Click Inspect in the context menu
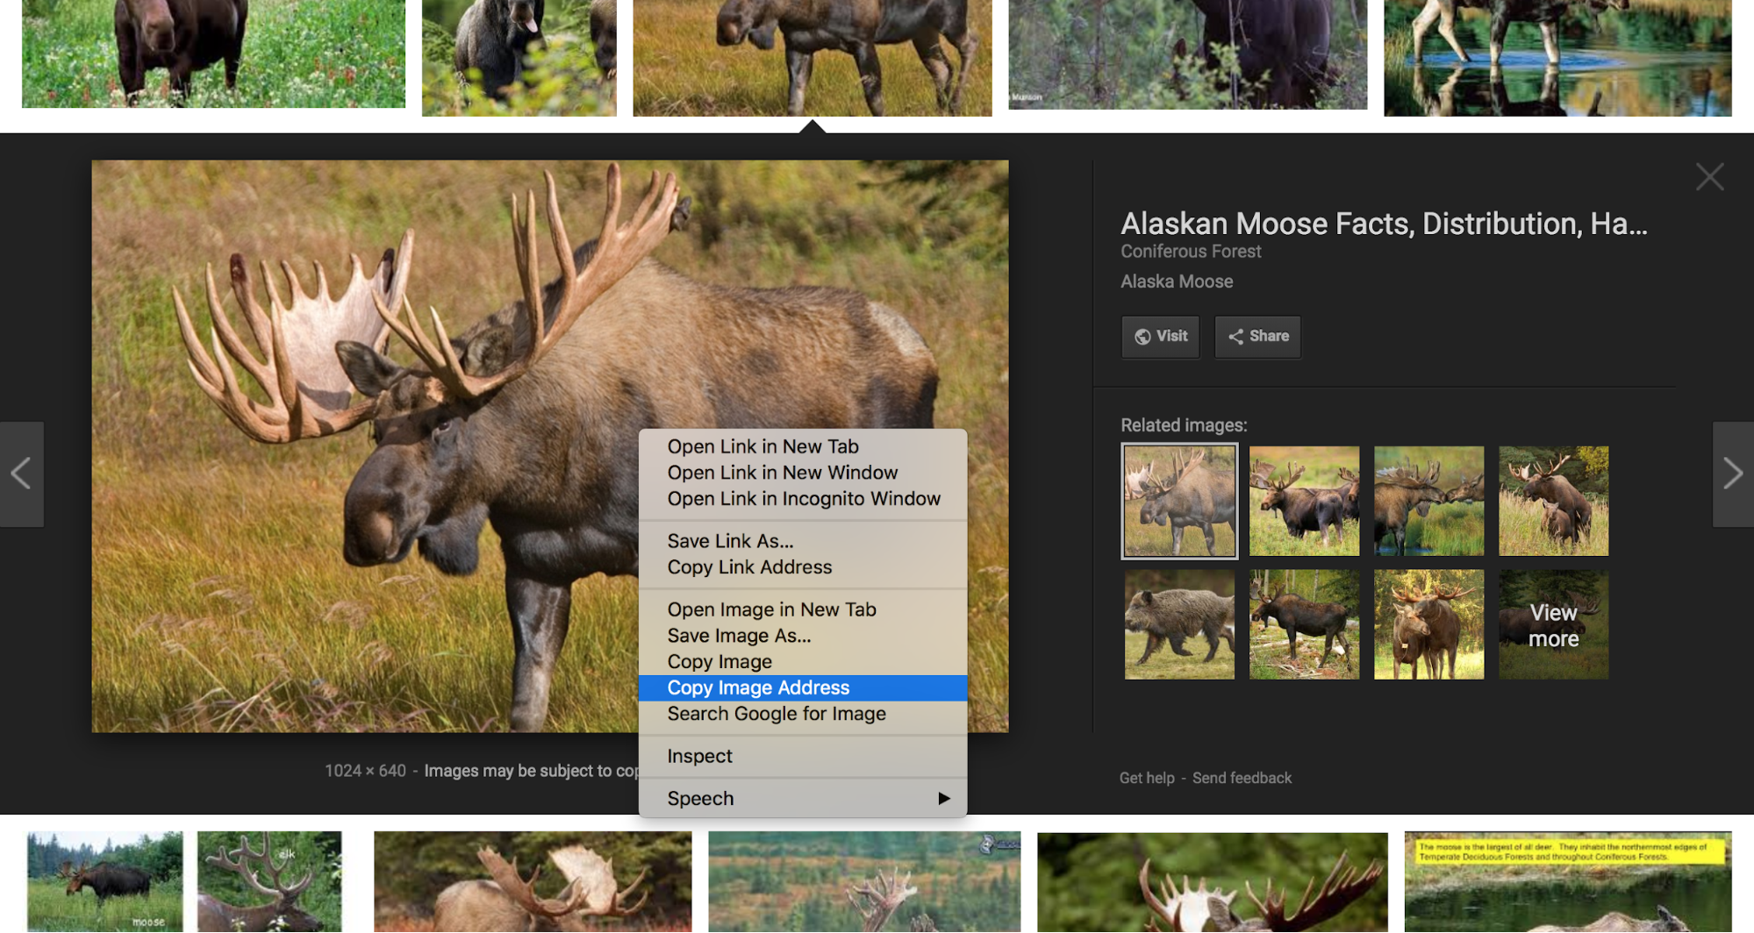This screenshot has width=1754, height=933. (699, 756)
